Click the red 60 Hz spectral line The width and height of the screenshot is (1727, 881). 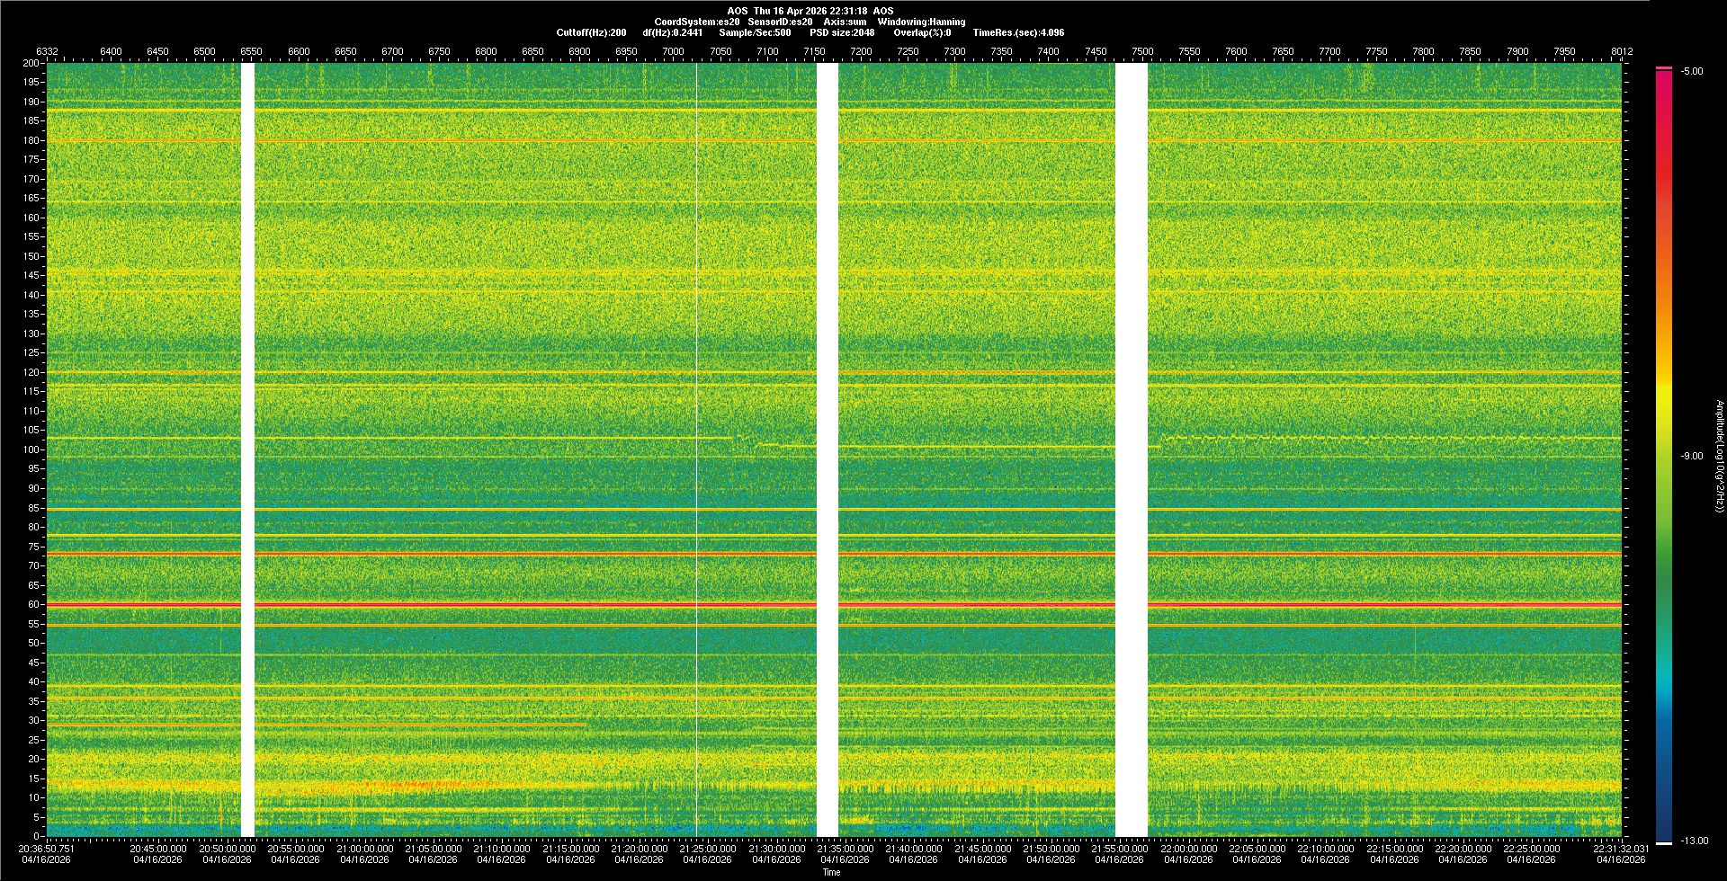click(540, 604)
